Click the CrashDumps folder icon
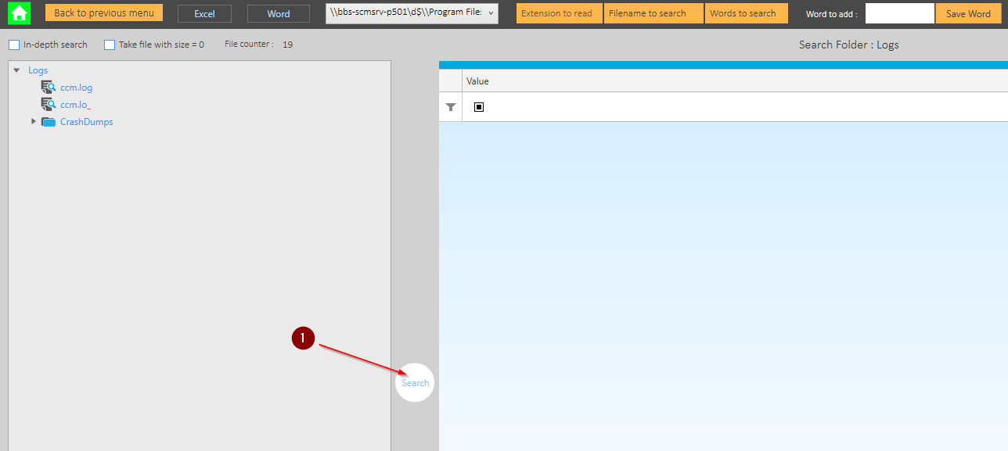 point(49,122)
